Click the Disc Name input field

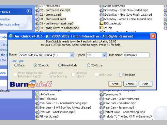[136, 55]
